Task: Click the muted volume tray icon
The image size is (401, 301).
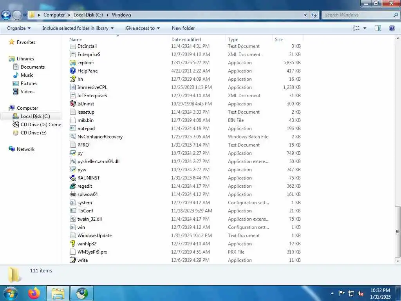Action: [361, 293]
